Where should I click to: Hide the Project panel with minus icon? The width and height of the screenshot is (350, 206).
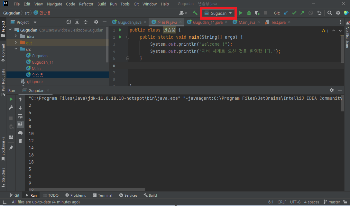tap(104, 22)
